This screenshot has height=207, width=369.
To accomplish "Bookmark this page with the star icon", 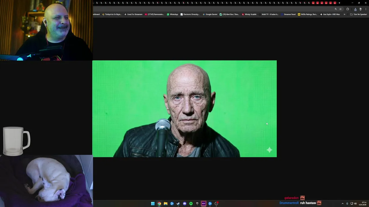I will (x=340, y=9).
